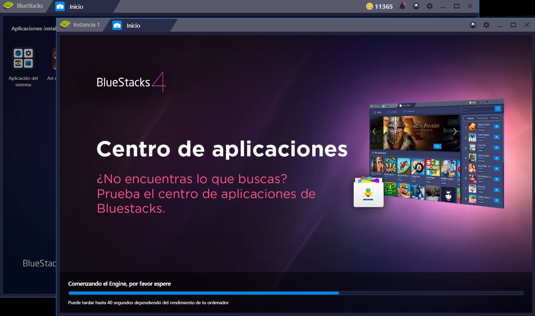Click the Aplicaciones instaladas heading
This screenshot has width=535, height=316.
[33, 29]
